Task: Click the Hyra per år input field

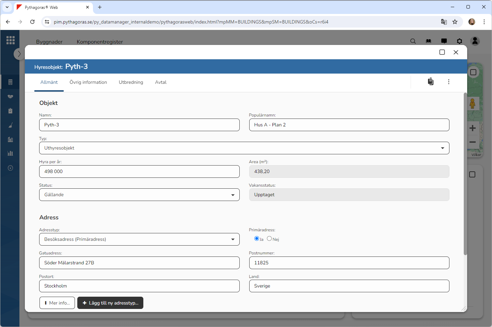Action: point(139,172)
